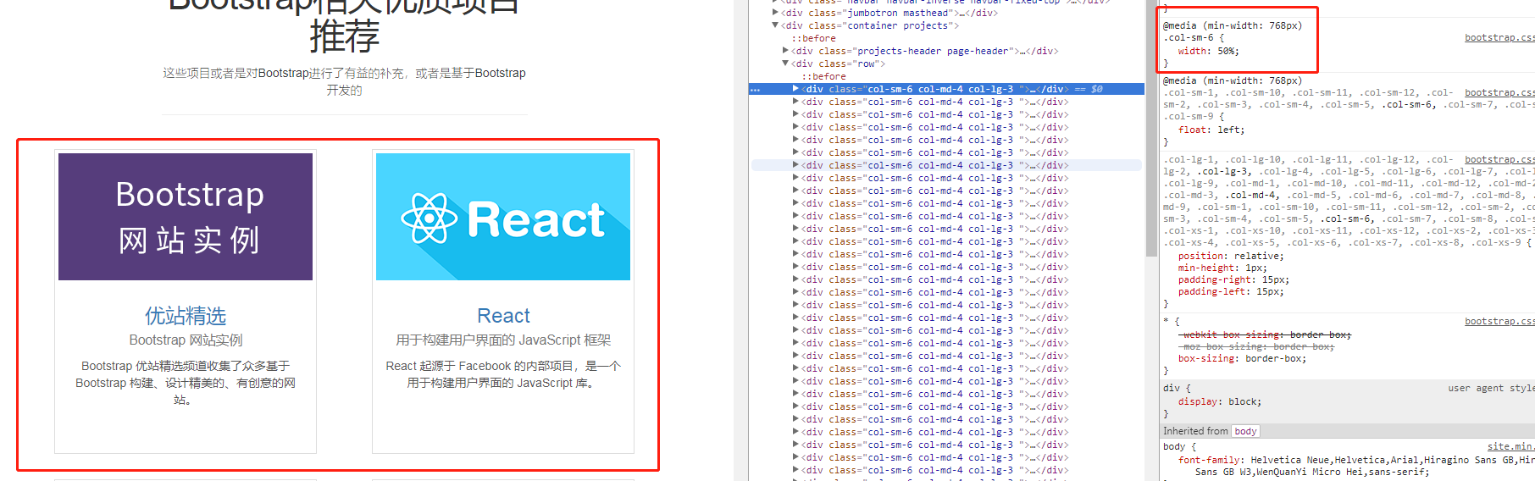Click the struck-through -moz-box-sizing declaration

(1256, 346)
